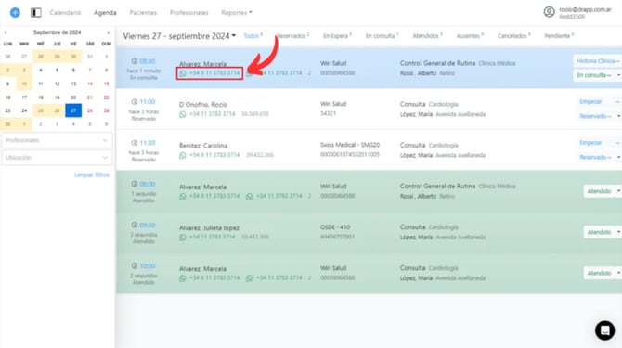Viewport: 622px width, 348px height.
Task: Click first WhatsApp icon in 10:00 Alvarez row
Action: coord(183,278)
